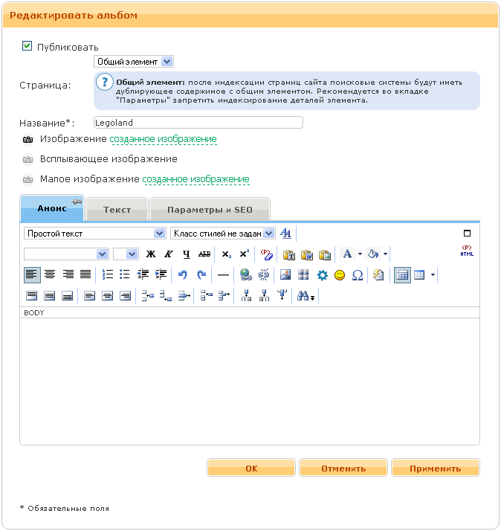Click the numbered list icon
The width and height of the screenshot is (501, 531).
tap(108, 275)
